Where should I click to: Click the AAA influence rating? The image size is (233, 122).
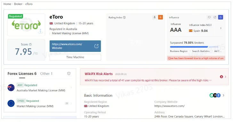[x=176, y=30]
